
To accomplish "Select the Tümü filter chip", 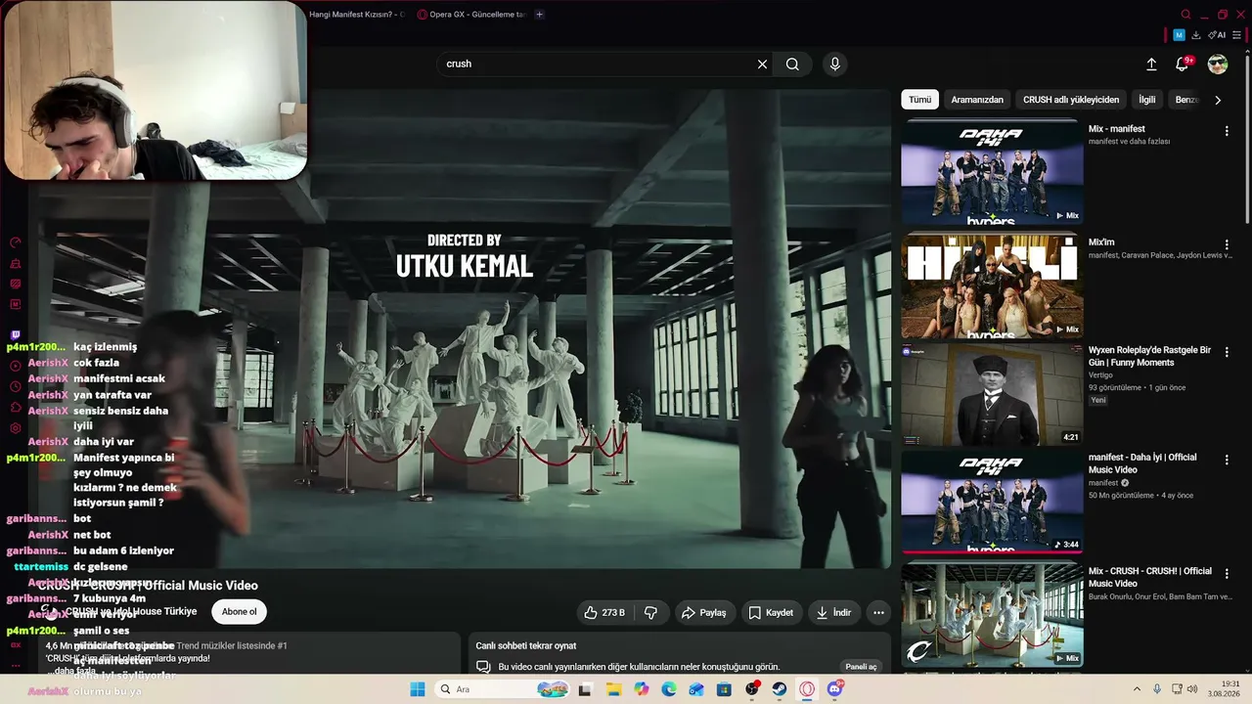I will pyautogui.click(x=920, y=100).
